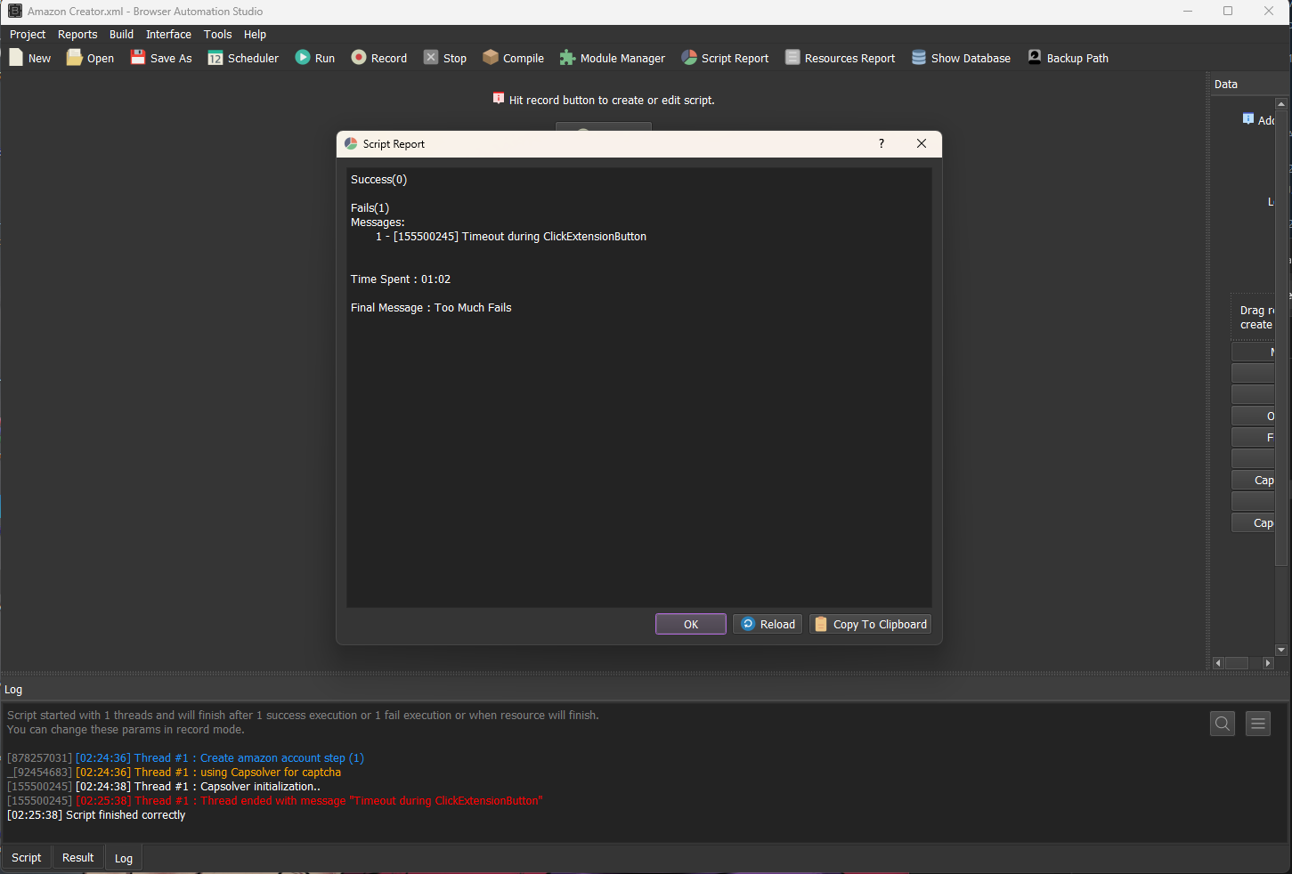Switch to the Script tab
The width and height of the screenshot is (1292, 874).
click(26, 858)
